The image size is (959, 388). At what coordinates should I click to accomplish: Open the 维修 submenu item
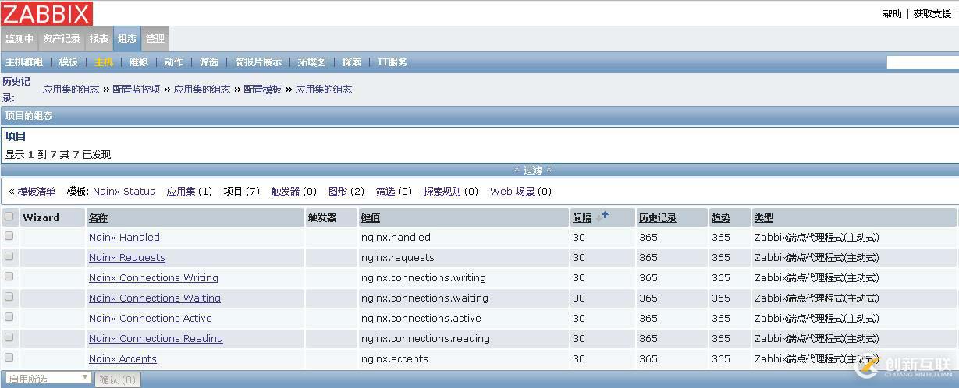(x=139, y=62)
